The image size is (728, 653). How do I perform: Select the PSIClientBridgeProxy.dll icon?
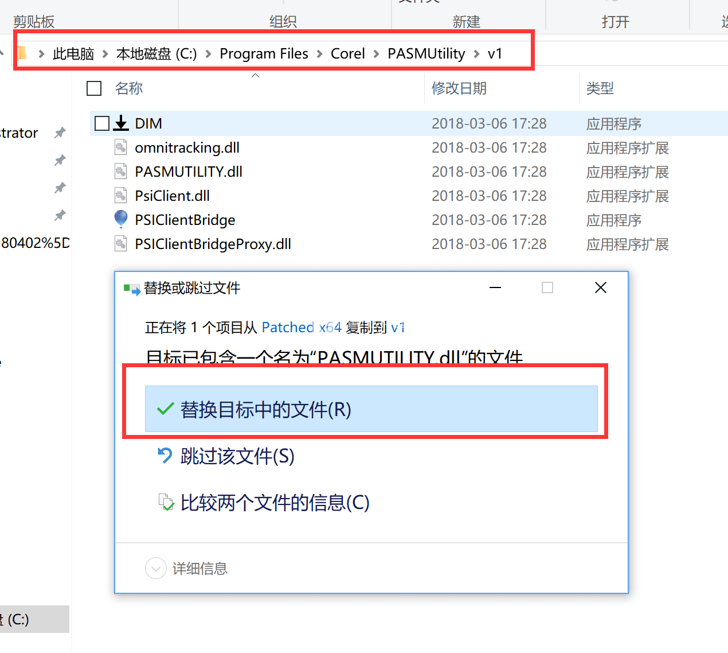[x=121, y=243]
